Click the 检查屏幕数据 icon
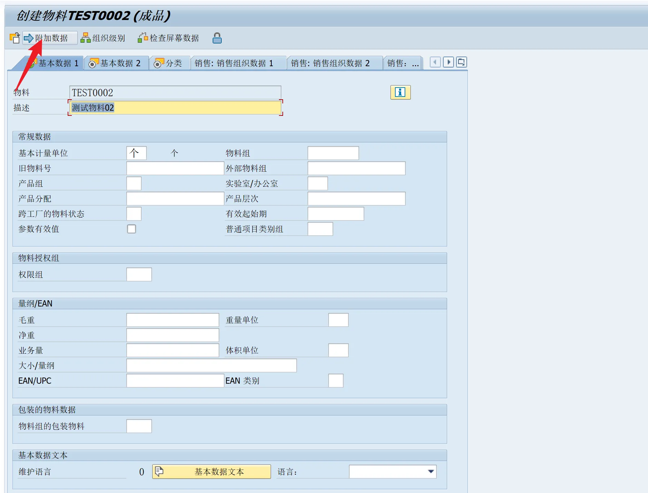The image size is (648, 493). pos(143,38)
